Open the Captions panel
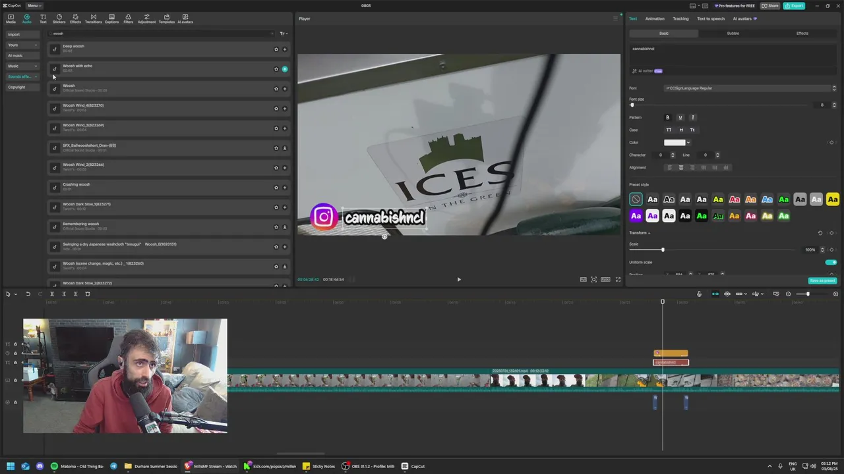The image size is (844, 474). 111,18
